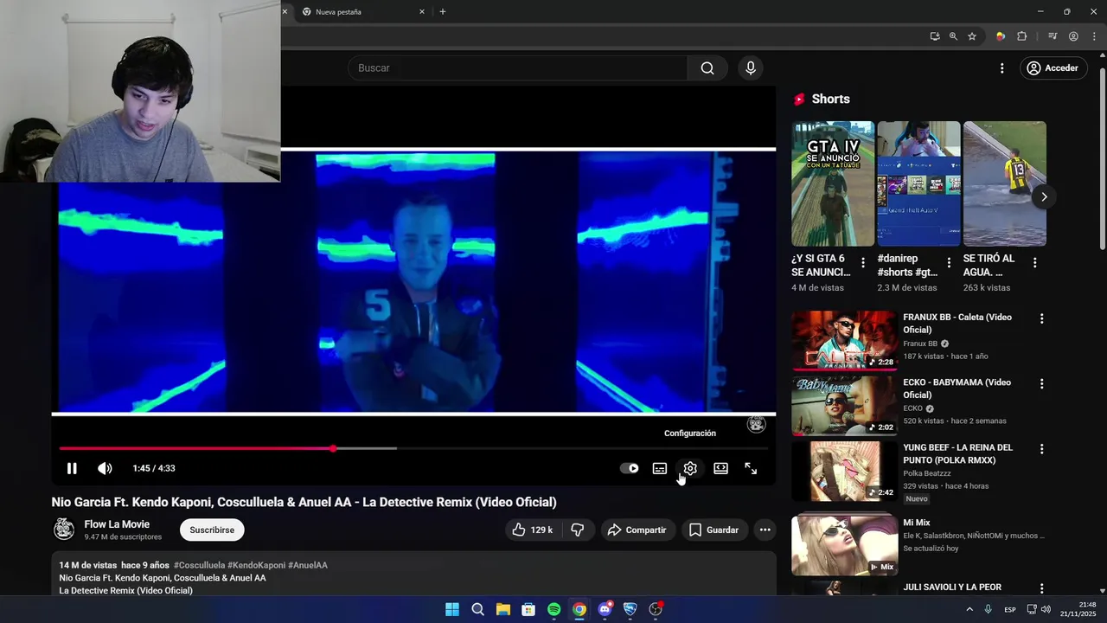
Task: Open more actions ellipsis beside Guardar
Action: (x=765, y=530)
